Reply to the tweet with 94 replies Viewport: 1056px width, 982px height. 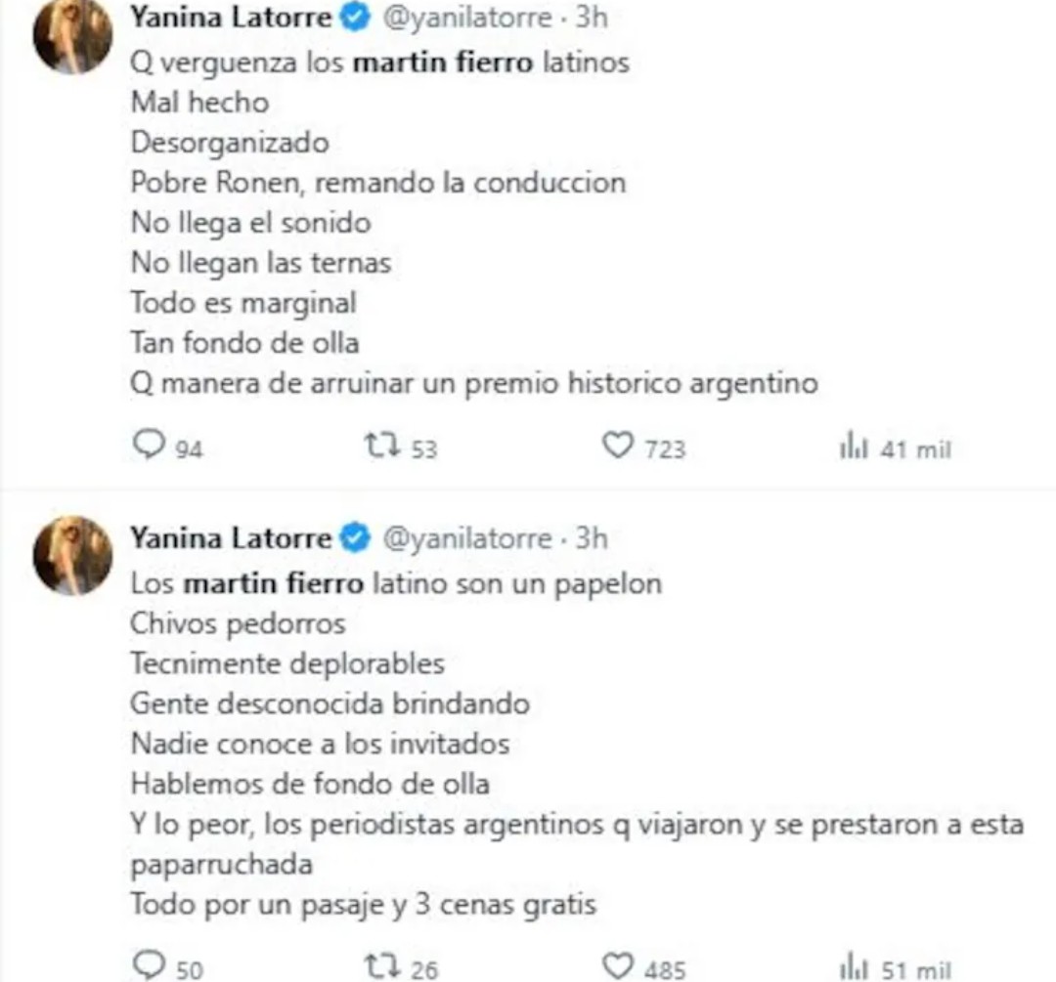pos(149,447)
